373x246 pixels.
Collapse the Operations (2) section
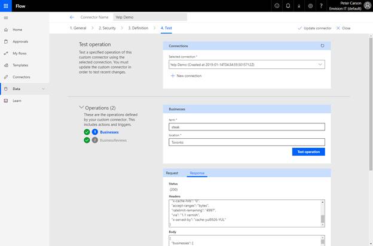click(x=81, y=107)
